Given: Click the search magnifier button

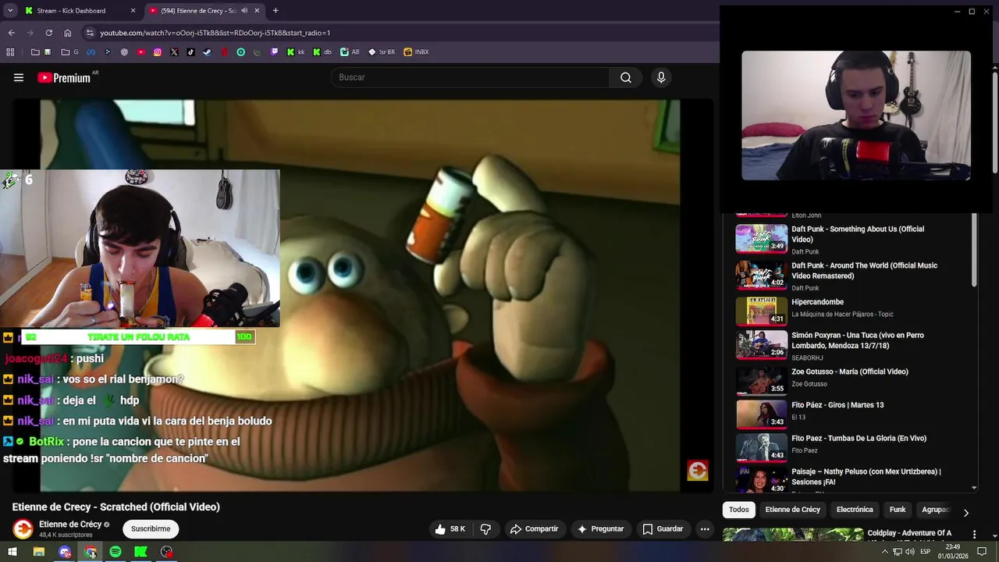Looking at the screenshot, I should (x=626, y=77).
